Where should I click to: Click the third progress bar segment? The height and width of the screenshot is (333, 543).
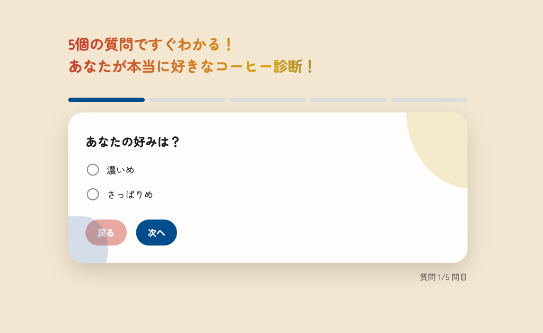[268, 100]
